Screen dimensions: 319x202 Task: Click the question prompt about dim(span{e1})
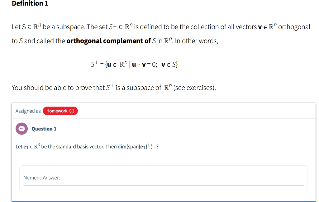[x=87, y=146]
